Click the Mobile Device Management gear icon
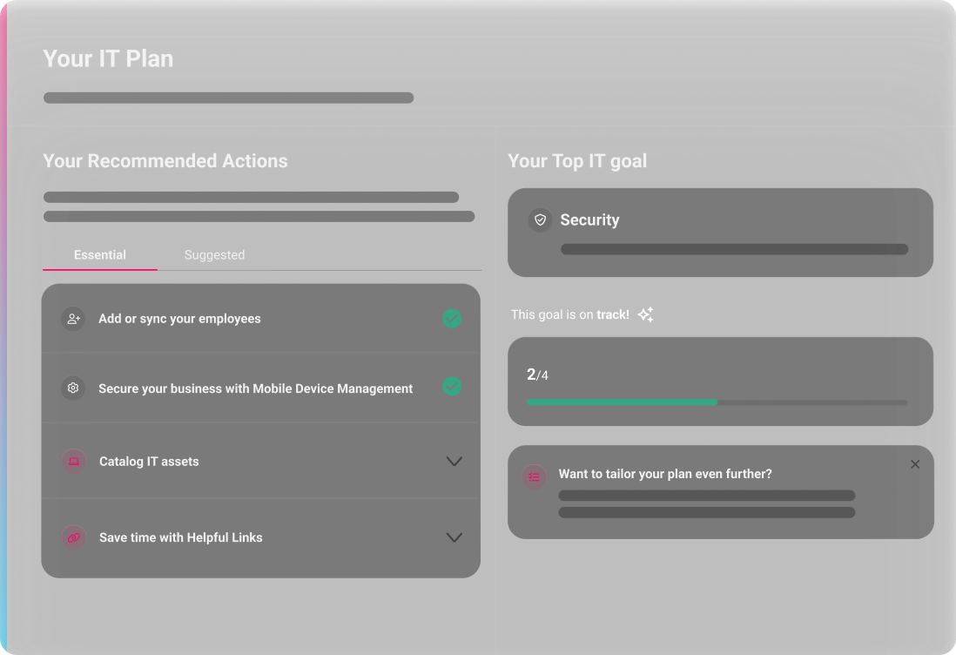Viewport: 956px width, 655px height. (x=73, y=388)
